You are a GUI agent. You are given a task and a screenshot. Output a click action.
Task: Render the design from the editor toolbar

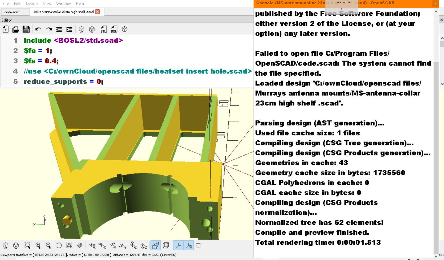tap(92, 29)
